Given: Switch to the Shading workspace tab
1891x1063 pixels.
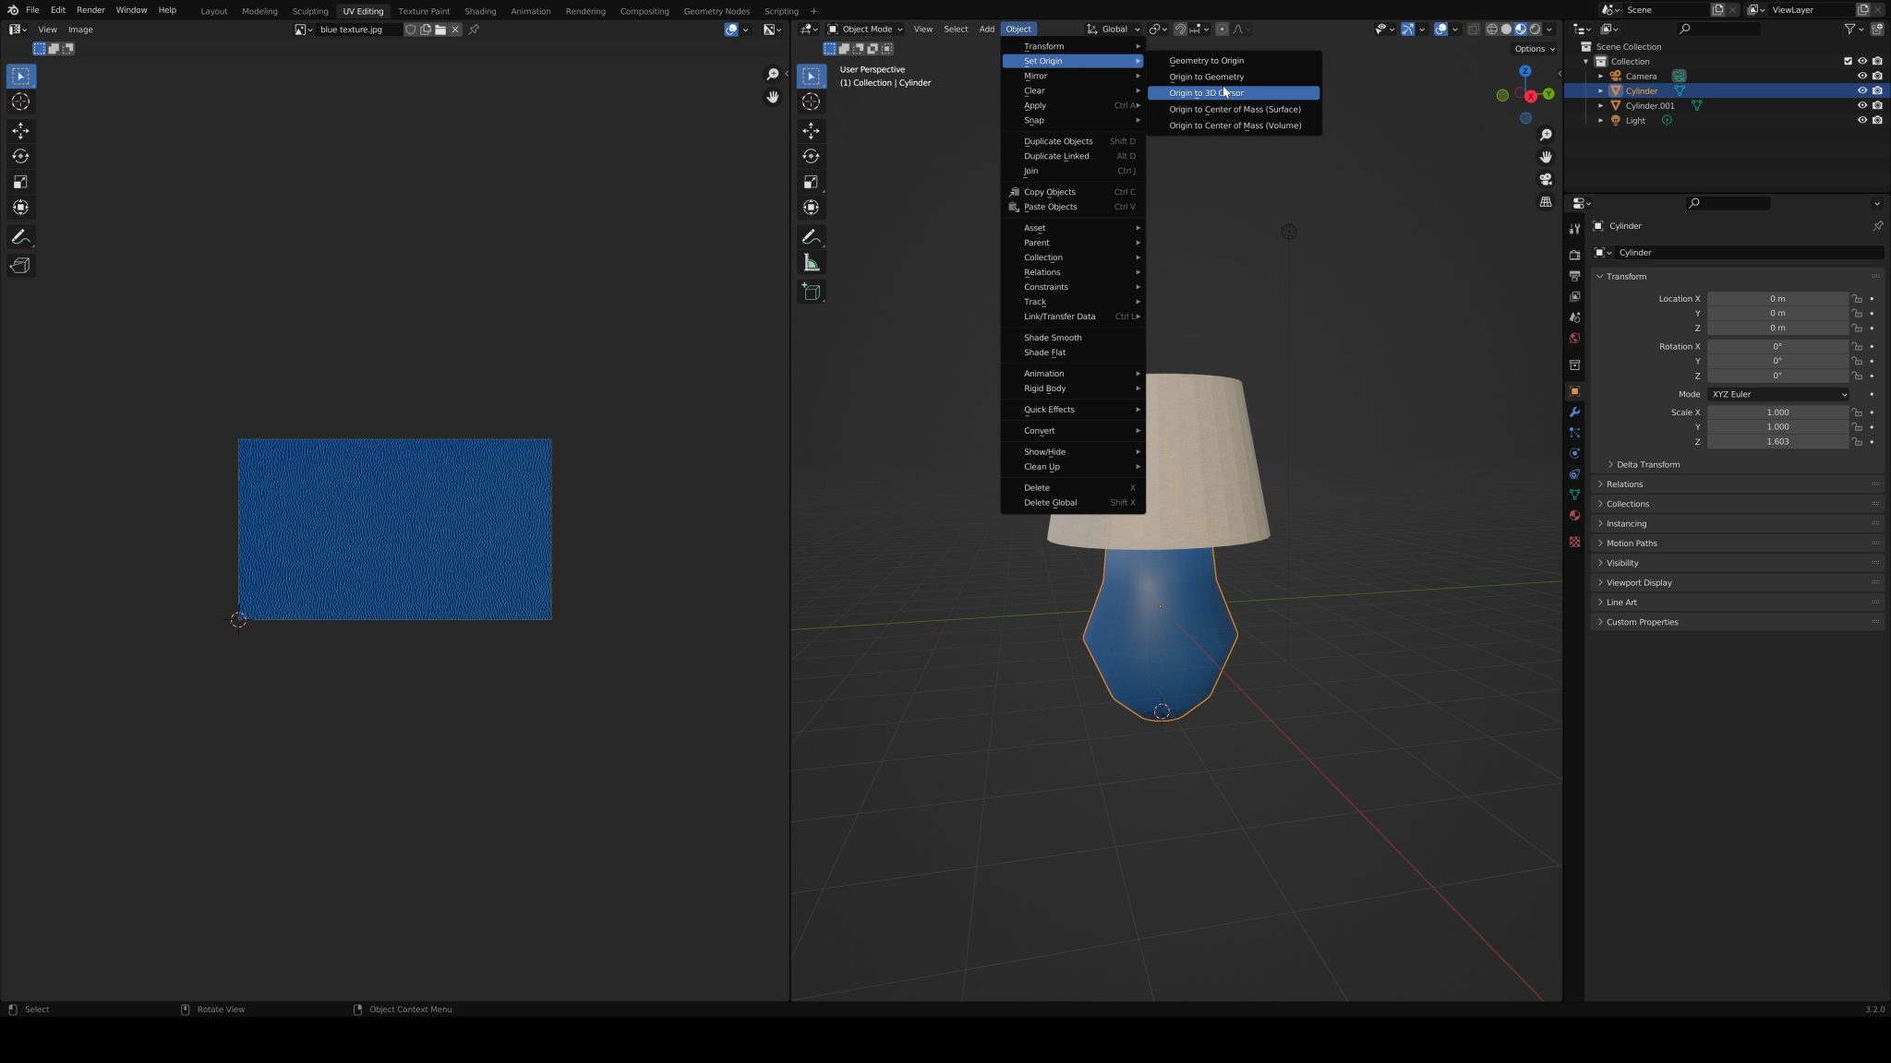Looking at the screenshot, I should pyautogui.click(x=480, y=11).
